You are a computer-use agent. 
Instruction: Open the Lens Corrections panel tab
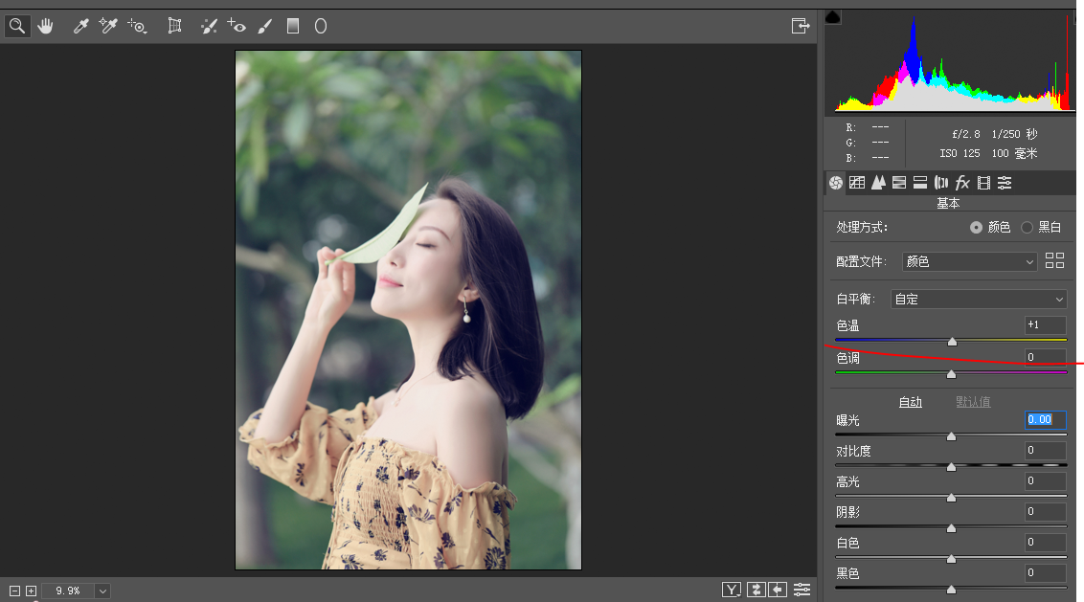tap(941, 183)
